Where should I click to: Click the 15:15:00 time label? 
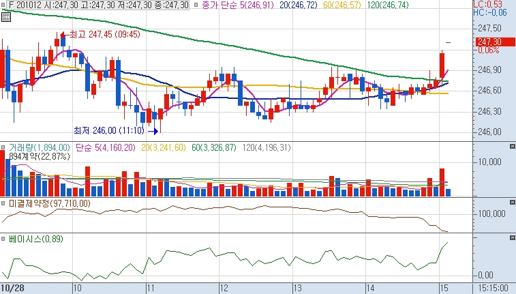[x=493, y=289]
